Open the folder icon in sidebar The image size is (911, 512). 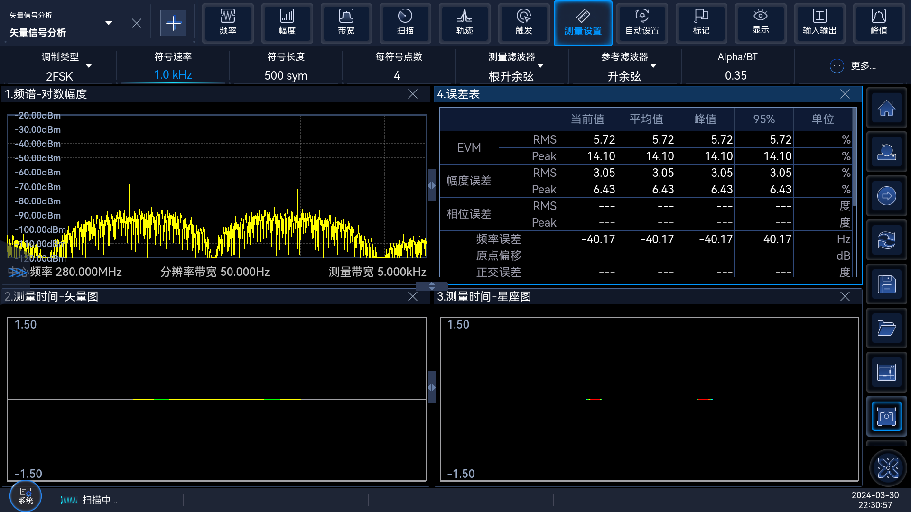tap(886, 328)
